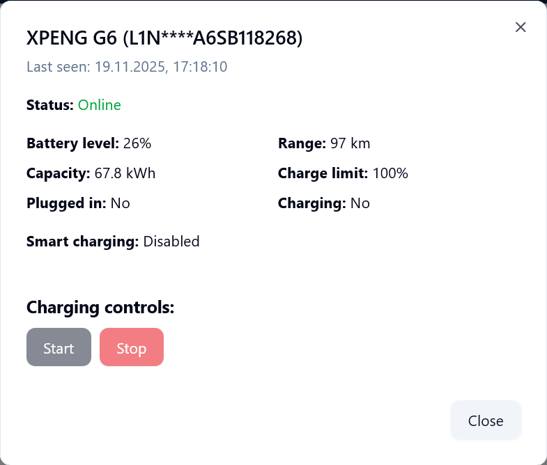
Task: Click the Range label
Action: point(302,144)
